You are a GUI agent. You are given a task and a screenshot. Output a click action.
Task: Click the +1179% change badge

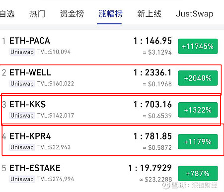click(x=198, y=141)
